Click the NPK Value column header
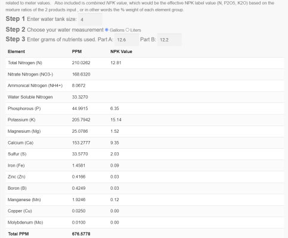The image size is (288, 238). tap(121, 52)
